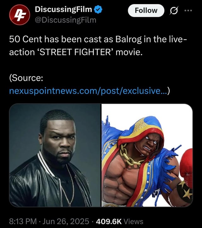
Task: Open the DiscussingFilm profile avatar
Action: (20, 15)
